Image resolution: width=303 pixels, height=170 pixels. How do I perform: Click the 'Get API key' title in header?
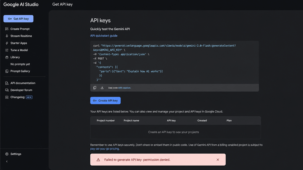coord(62,4)
